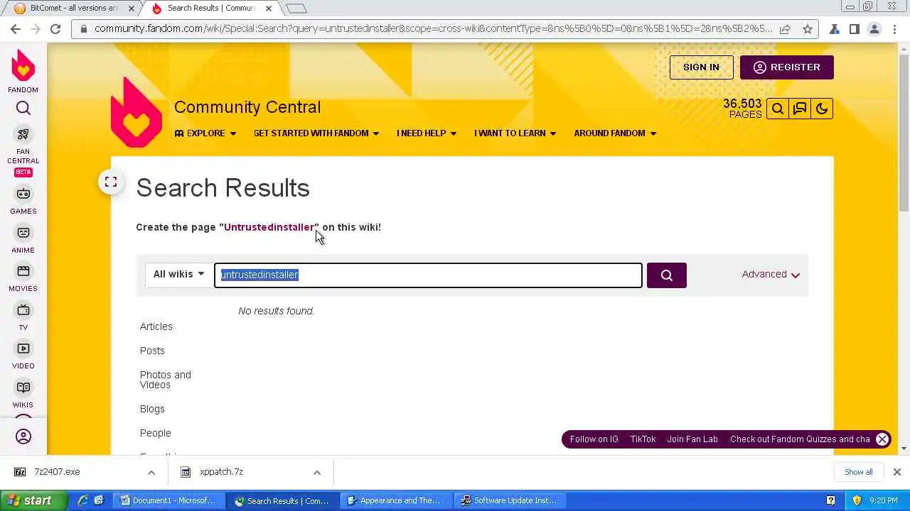Select the Posts filter

(x=152, y=351)
